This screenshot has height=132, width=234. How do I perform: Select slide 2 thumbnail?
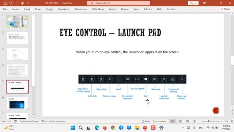click(x=17, y=38)
